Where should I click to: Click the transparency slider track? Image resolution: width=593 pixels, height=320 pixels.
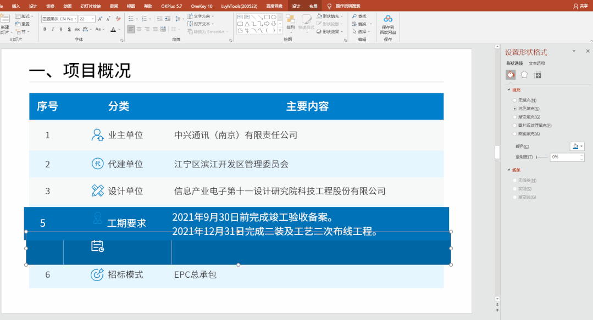tap(542, 157)
